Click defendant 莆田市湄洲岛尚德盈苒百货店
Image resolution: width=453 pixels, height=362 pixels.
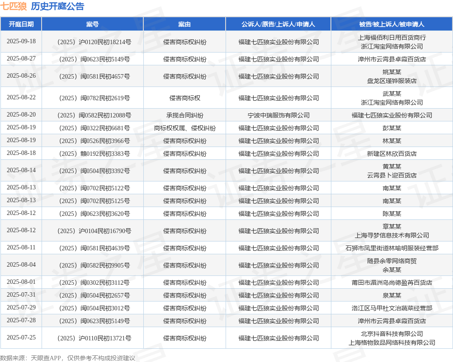coord(392,283)
